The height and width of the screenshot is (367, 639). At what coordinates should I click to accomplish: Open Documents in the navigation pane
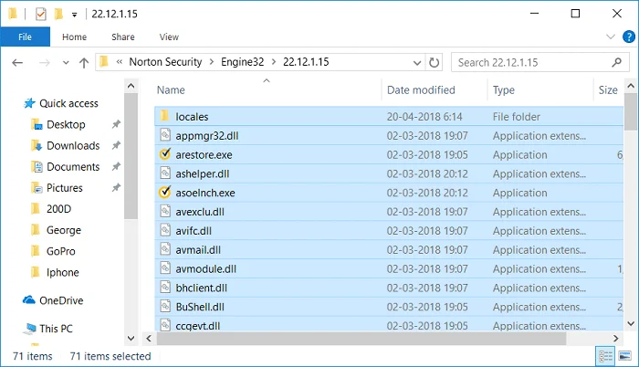tap(73, 167)
